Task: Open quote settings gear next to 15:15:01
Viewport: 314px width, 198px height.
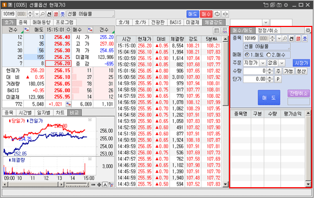Action: pyautogui.click(x=68, y=30)
